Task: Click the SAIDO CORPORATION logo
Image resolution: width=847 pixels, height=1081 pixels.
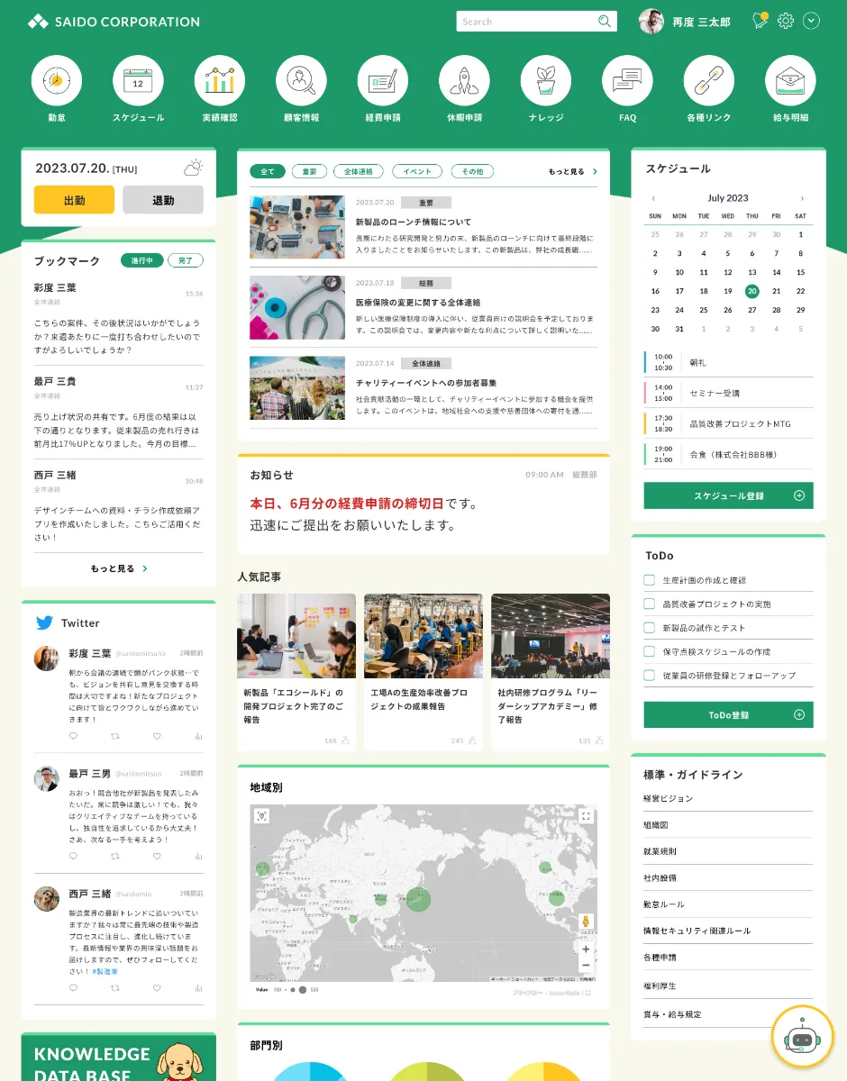Action: point(114,22)
